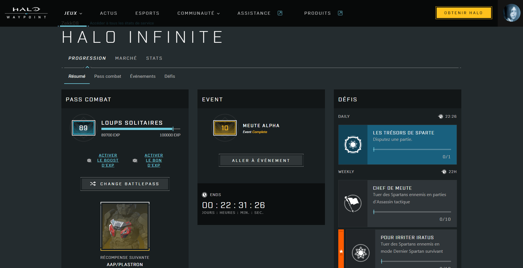Click the Assistance external link icon
Viewport: 523px width, 268px height.
coord(280,13)
